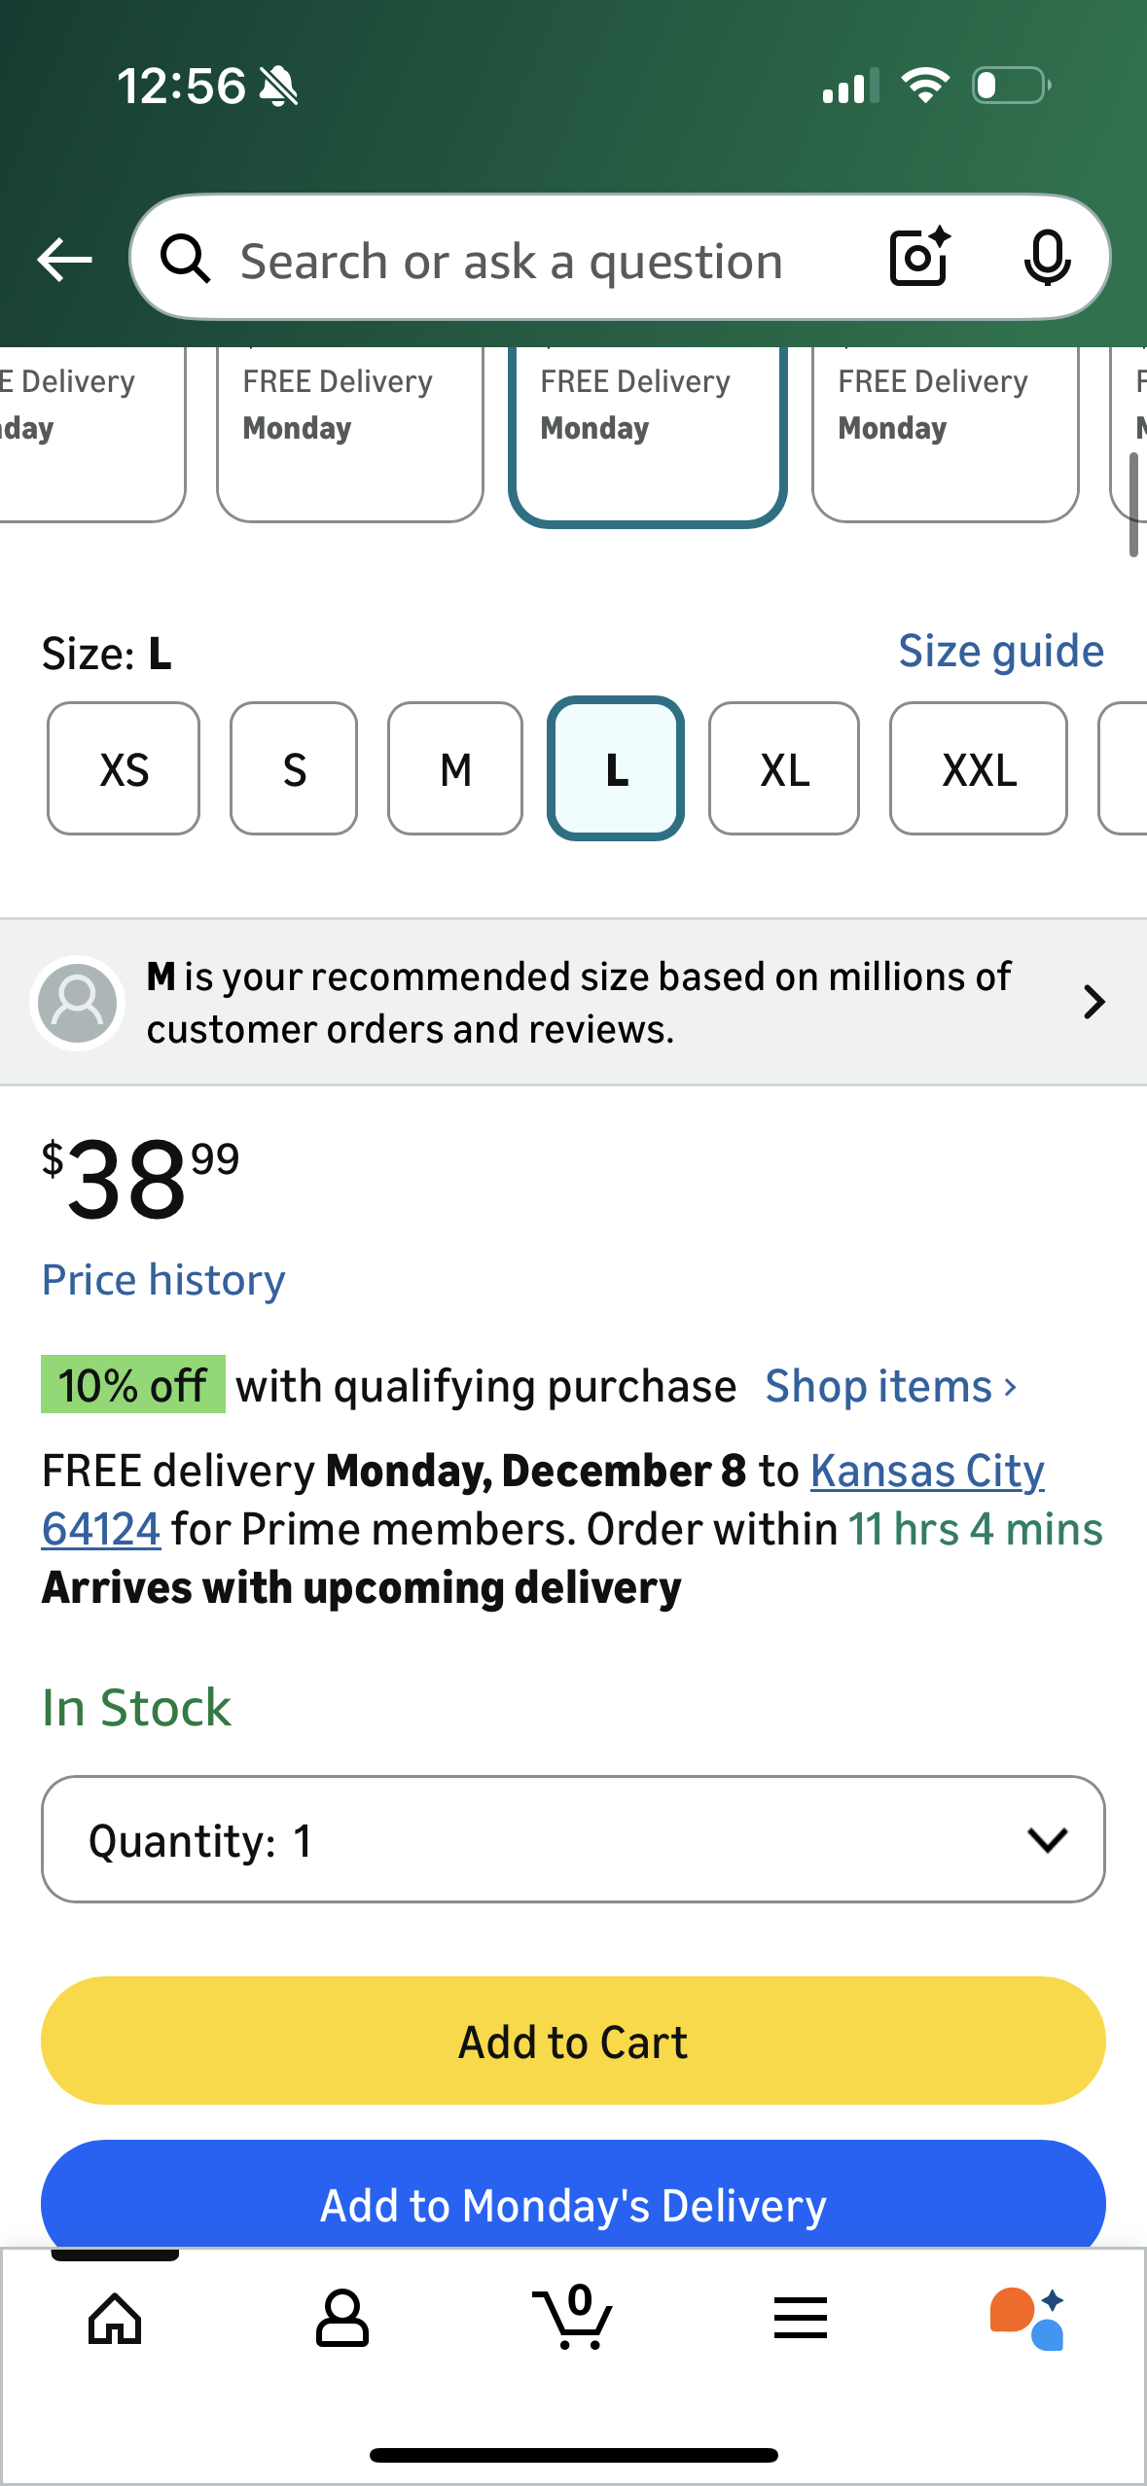Open camera lens search icon
The height and width of the screenshot is (2486, 1147).
coord(918,258)
